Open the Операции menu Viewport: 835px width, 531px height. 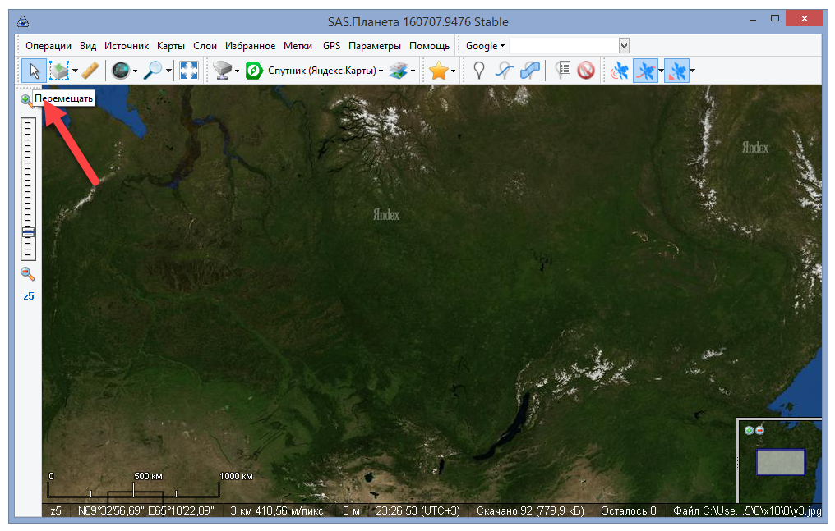[48, 46]
